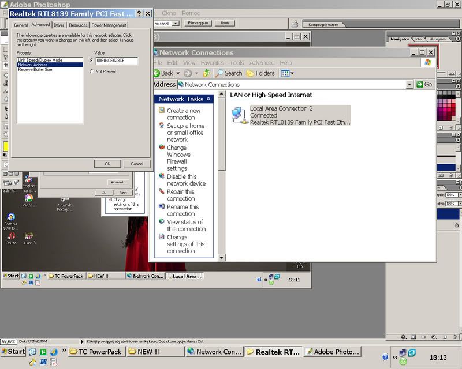Click the help question mark in Realtek dialog
This screenshot has height=369, width=462.
tap(139, 13)
